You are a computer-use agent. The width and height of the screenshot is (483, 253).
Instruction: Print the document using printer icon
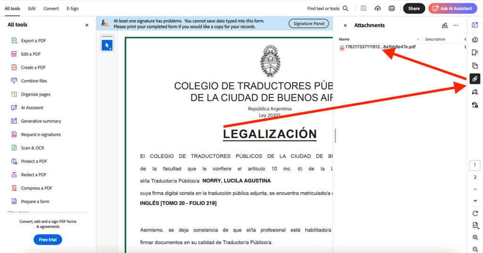coord(391,8)
